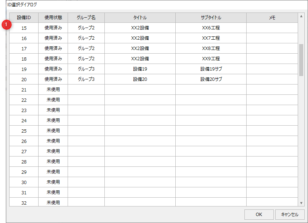308x223 pixels.
Task: Click the 使用状態 column header
Action: tap(53, 17)
